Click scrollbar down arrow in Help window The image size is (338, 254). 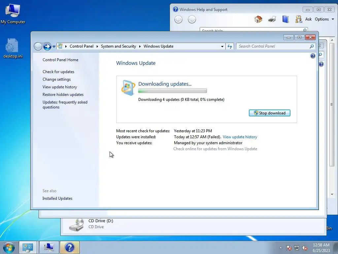[x=332, y=194]
